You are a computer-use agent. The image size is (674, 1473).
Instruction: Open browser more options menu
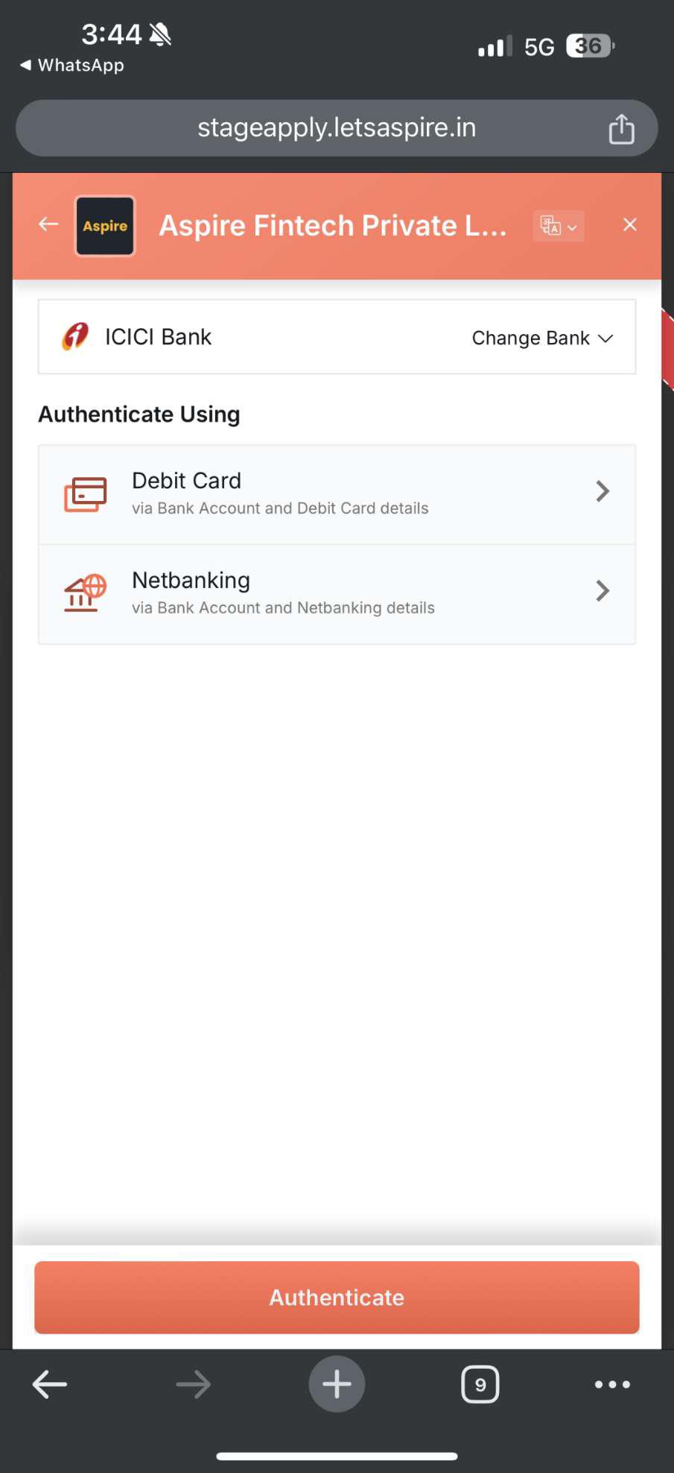point(612,1384)
